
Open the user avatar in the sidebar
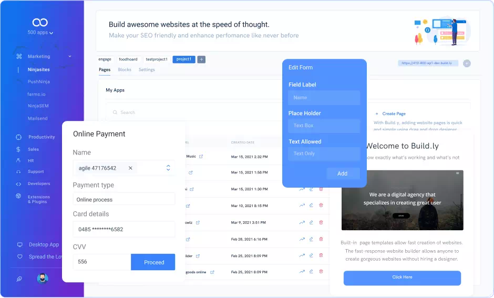(x=43, y=279)
